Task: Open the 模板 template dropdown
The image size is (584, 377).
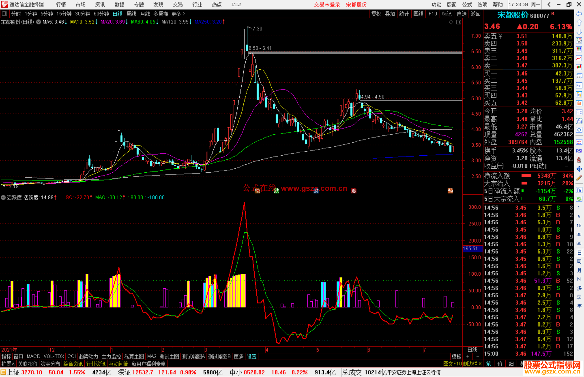Action: 457,356
